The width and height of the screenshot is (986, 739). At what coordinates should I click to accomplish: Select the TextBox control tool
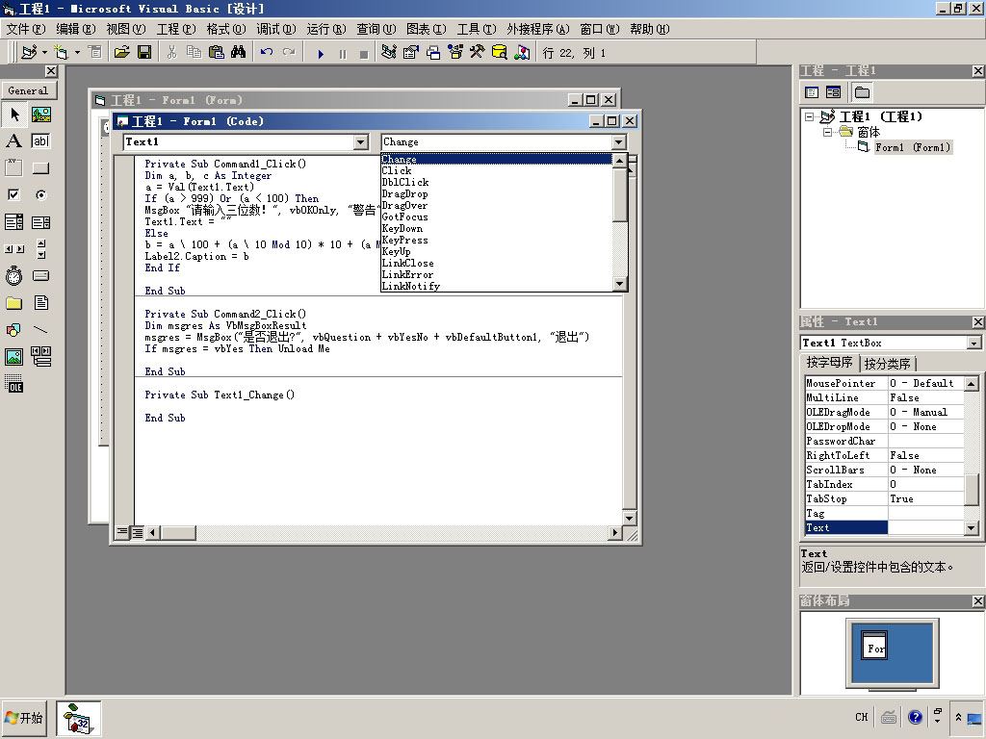[x=40, y=141]
